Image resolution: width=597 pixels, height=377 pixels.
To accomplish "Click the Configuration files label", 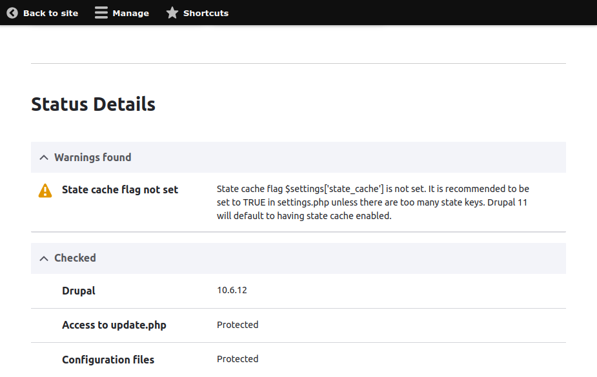I will (x=108, y=360).
